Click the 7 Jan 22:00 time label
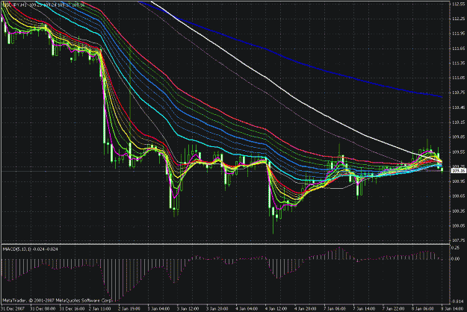 (394, 309)
